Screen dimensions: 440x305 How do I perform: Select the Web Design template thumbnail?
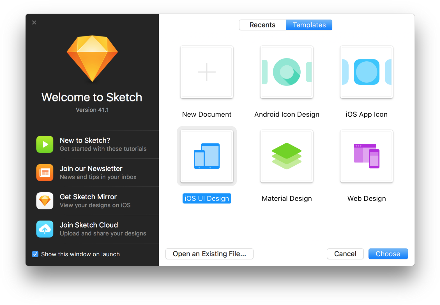(367, 156)
